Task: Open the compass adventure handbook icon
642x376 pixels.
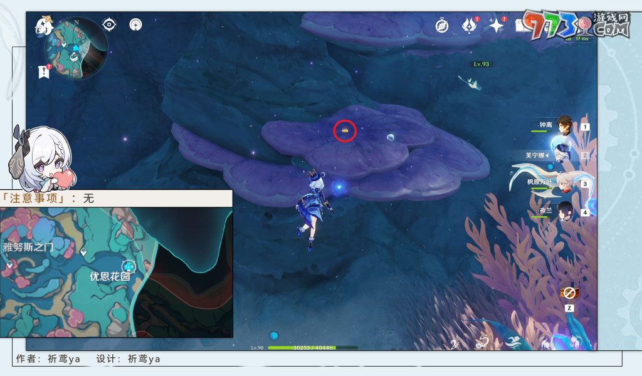Action: coord(442,26)
